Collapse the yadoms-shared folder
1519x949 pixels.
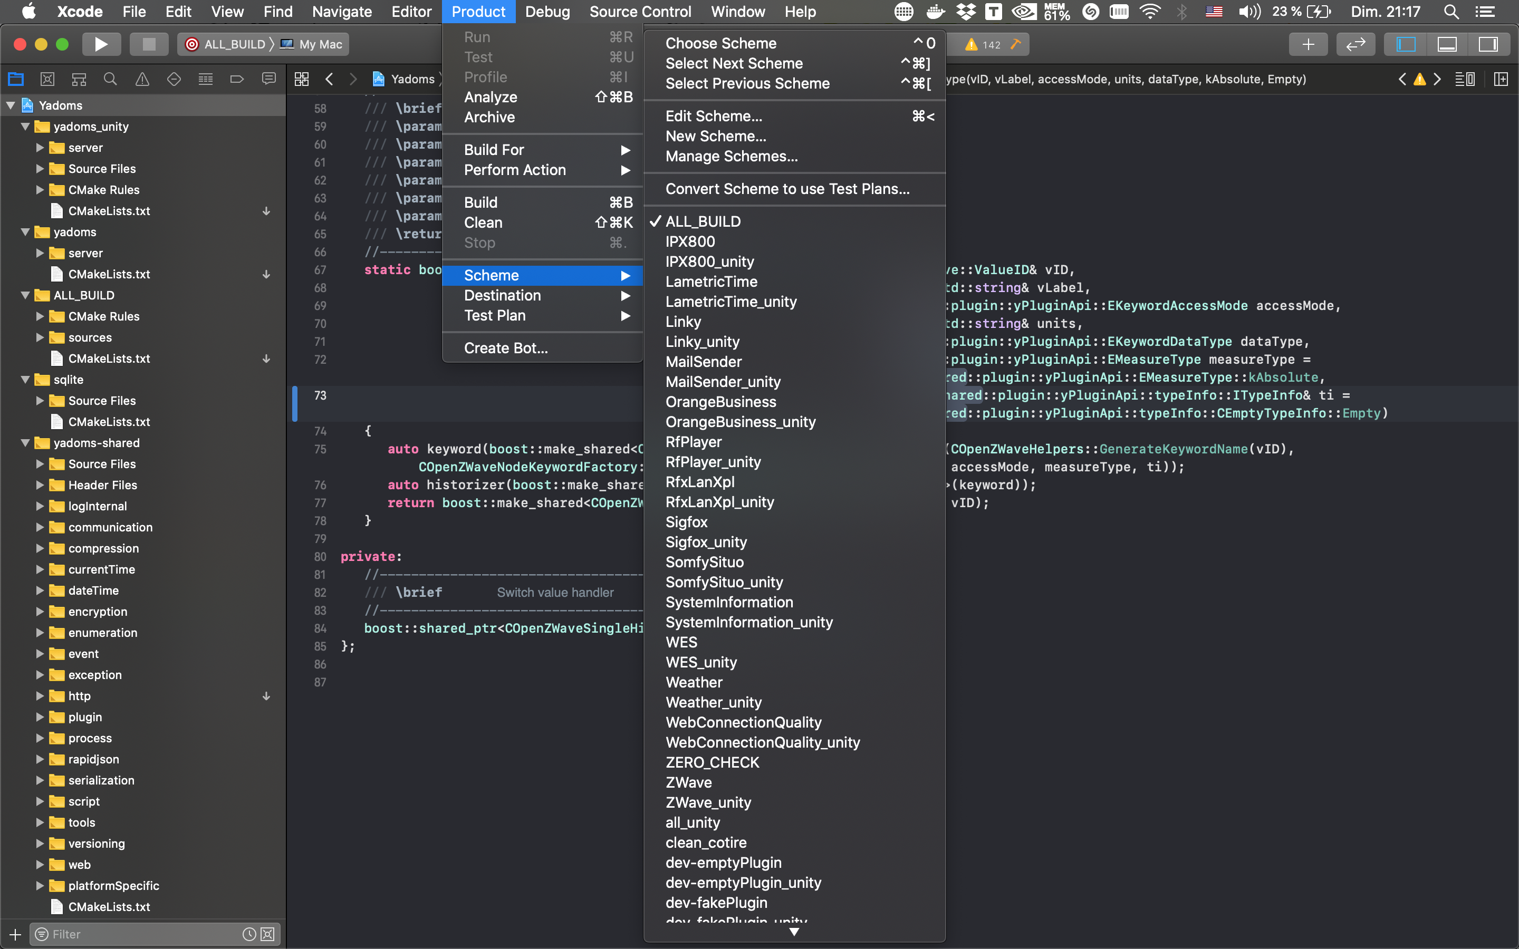(26, 442)
